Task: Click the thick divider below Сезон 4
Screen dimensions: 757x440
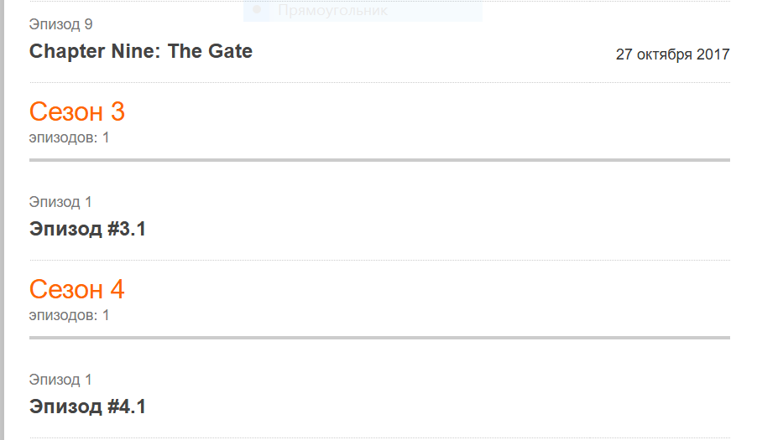Action: click(x=379, y=337)
